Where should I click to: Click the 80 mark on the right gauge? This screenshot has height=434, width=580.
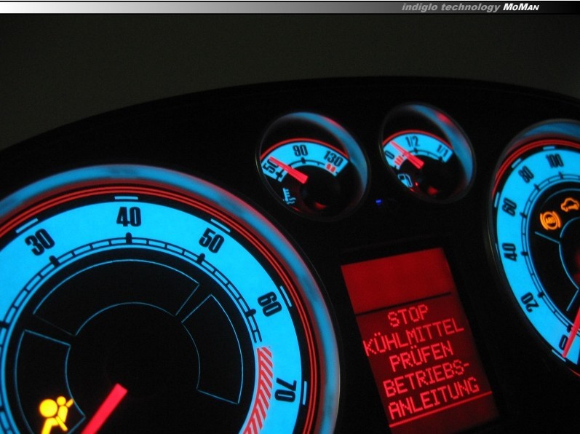click(x=527, y=175)
